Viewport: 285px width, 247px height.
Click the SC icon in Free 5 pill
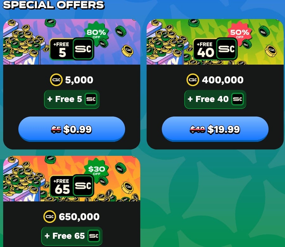coord(91,99)
